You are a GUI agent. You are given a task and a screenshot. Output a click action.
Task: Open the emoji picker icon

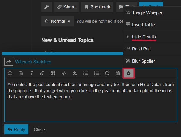[107, 73]
